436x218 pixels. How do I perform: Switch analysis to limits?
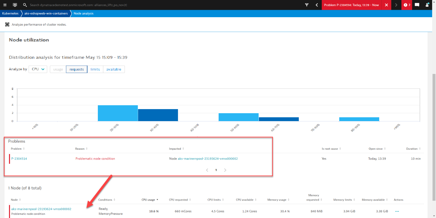95,69
